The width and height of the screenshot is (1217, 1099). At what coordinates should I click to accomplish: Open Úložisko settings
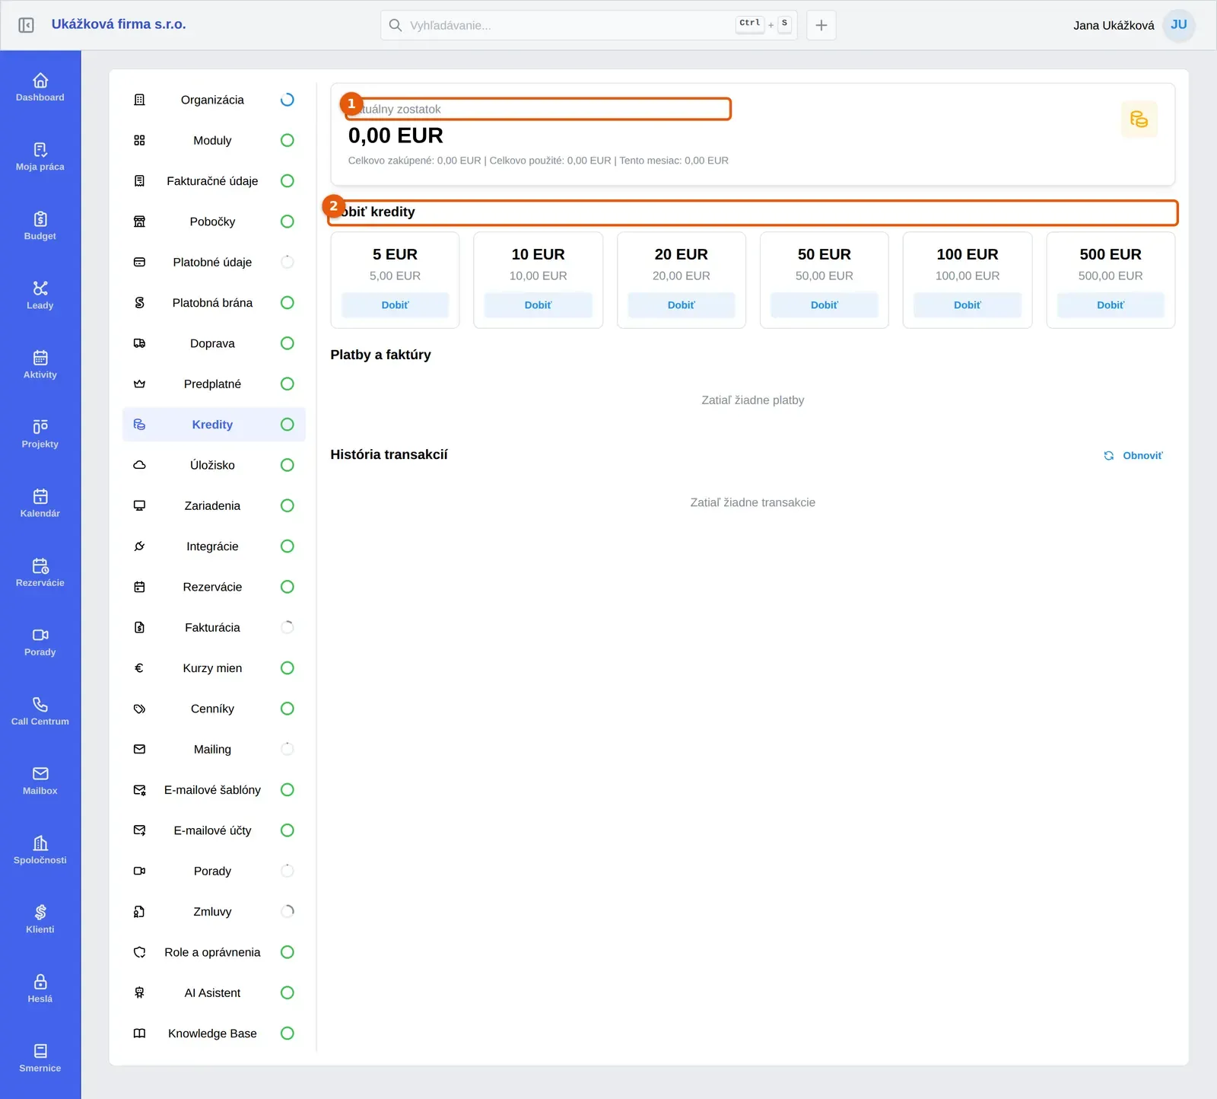tap(214, 465)
